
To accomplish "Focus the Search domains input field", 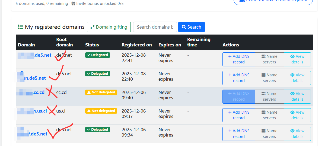I will (155, 27).
